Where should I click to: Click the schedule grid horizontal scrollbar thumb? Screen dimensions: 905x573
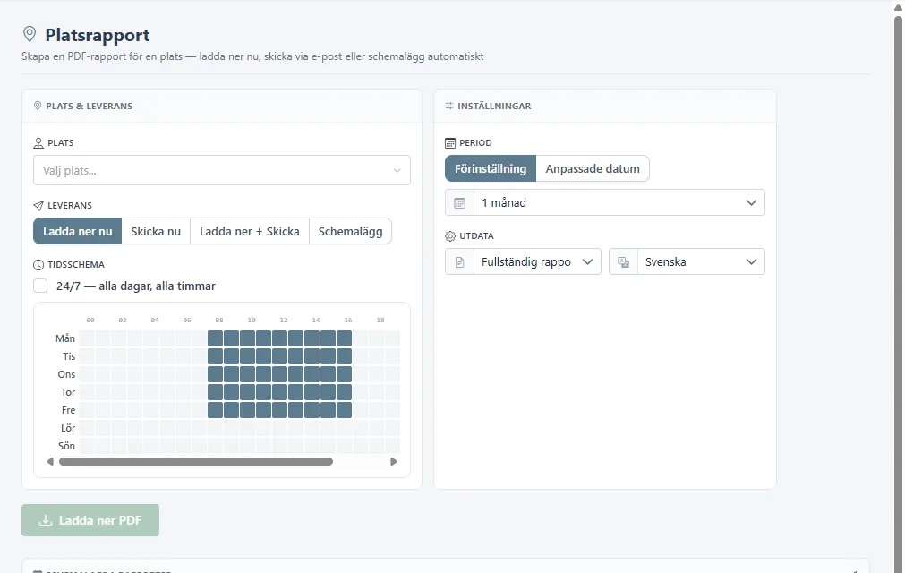pyautogui.click(x=196, y=462)
